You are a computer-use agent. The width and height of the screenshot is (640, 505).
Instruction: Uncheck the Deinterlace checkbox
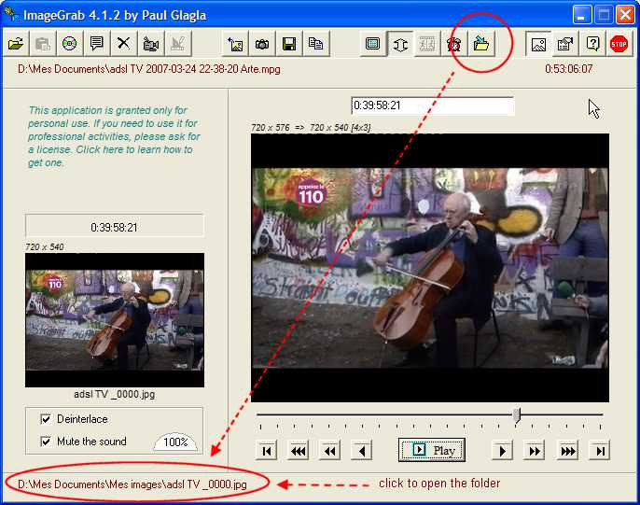pos(46,419)
